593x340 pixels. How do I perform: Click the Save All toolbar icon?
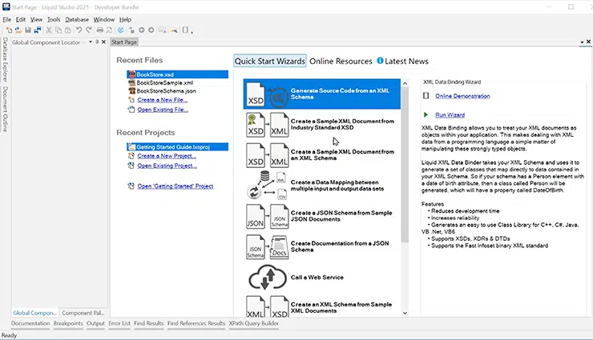(38, 30)
